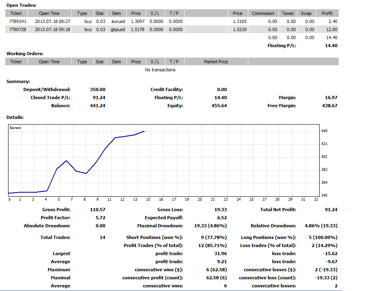This screenshot has height=291, width=371.
Task: Click profit value 2.40
Action: tap(333, 21)
